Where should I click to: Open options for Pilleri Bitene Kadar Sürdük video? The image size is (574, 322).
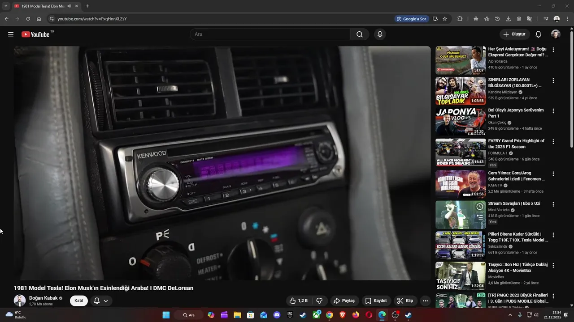point(553,235)
